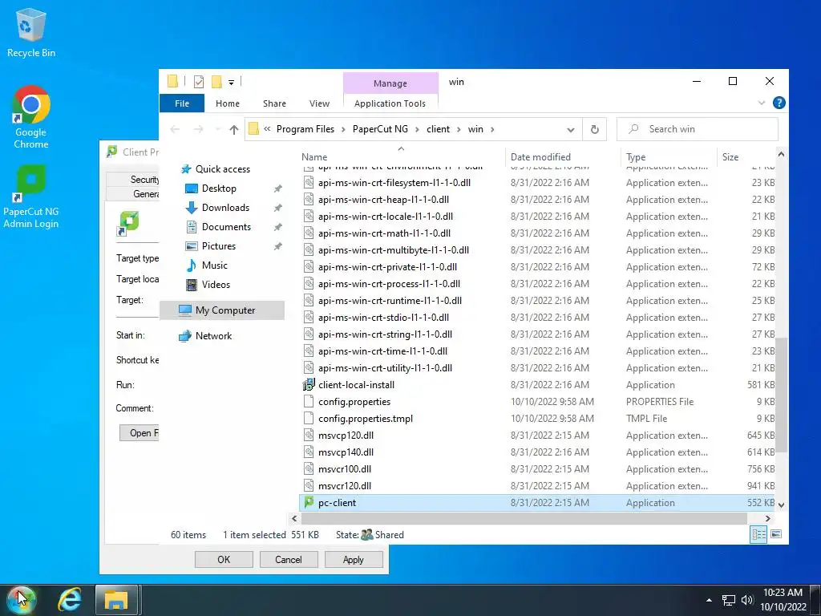Open the Customize Quick Access Toolbar arrow
821x616 pixels.
[x=231, y=83]
